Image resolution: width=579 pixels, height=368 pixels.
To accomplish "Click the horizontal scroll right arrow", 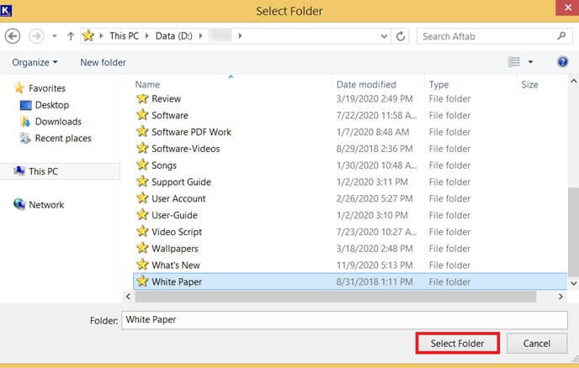I will pos(560,296).
